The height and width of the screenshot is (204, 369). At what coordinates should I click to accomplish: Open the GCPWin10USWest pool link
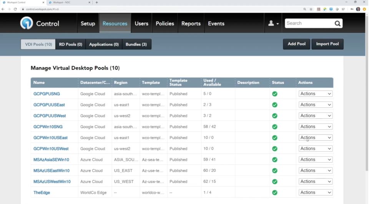51,149
